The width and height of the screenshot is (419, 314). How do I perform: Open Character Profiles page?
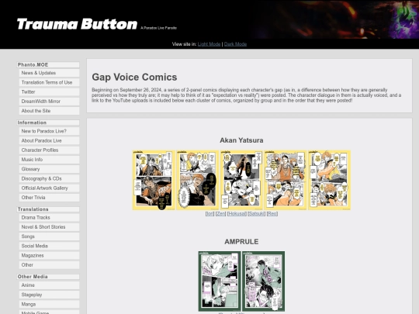pos(49,150)
